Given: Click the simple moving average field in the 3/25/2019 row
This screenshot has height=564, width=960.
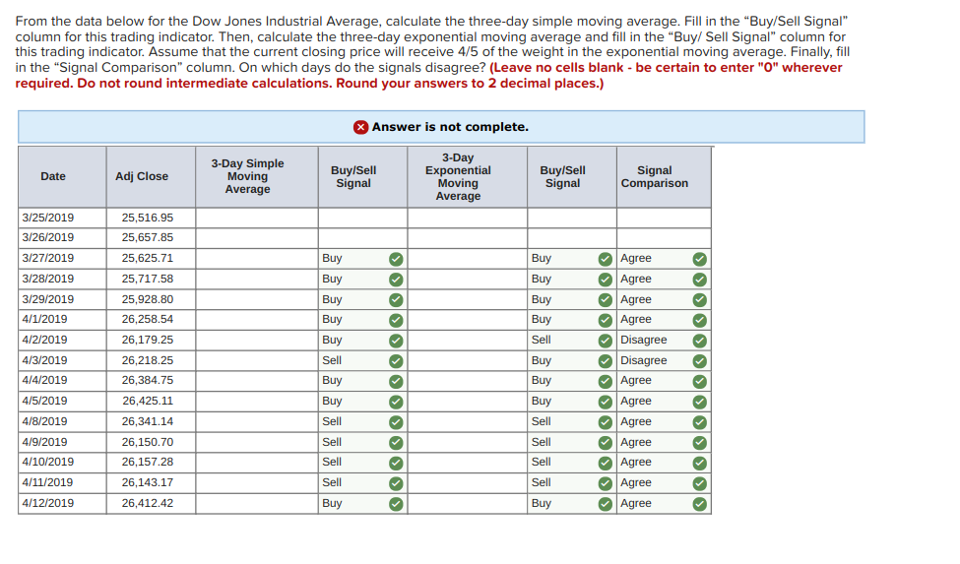Looking at the screenshot, I should 257,218.
